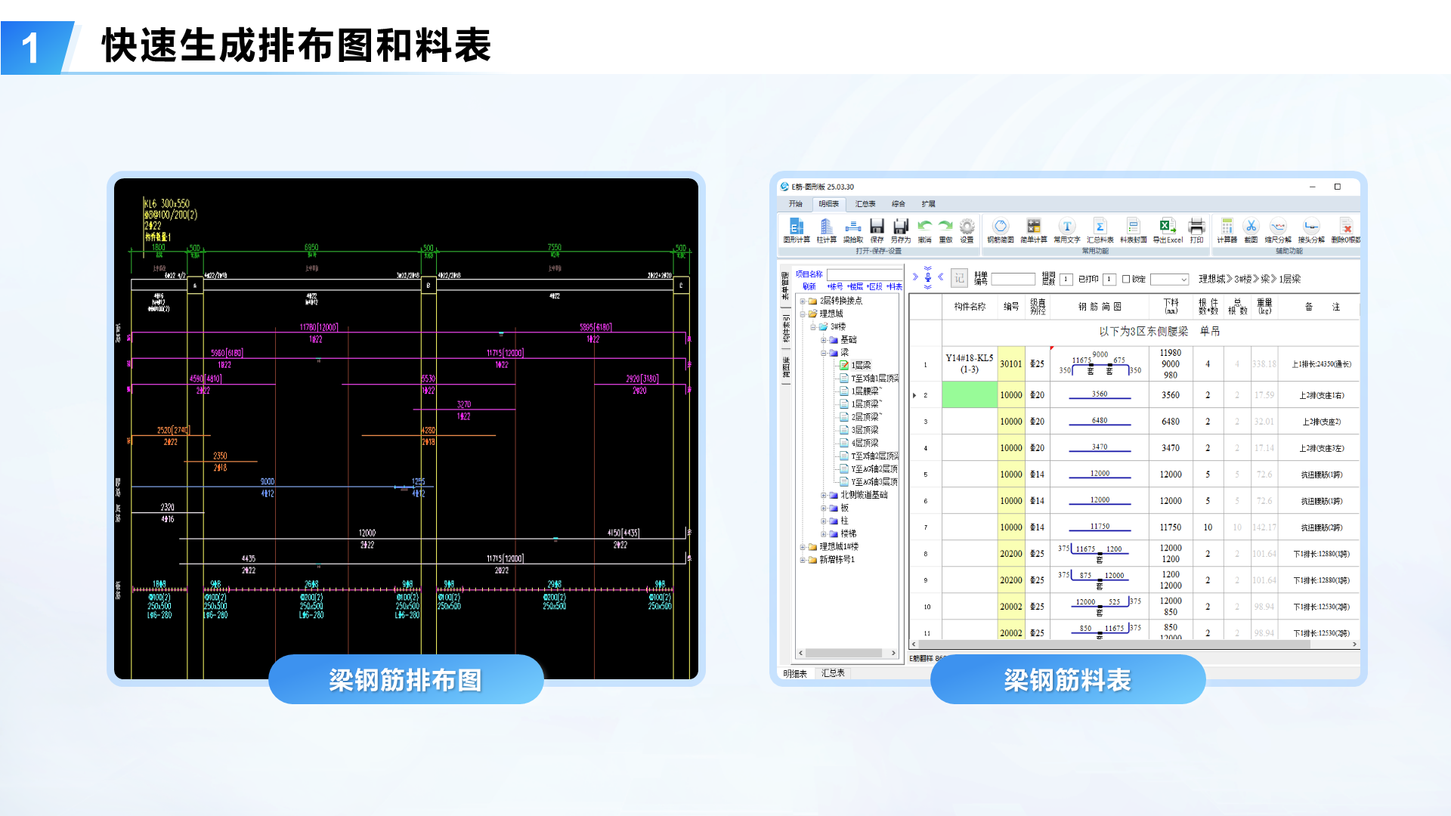Screen dimensions: 1451x816
Task: Collapse the 梁 folder node
Action: pyautogui.click(x=824, y=353)
